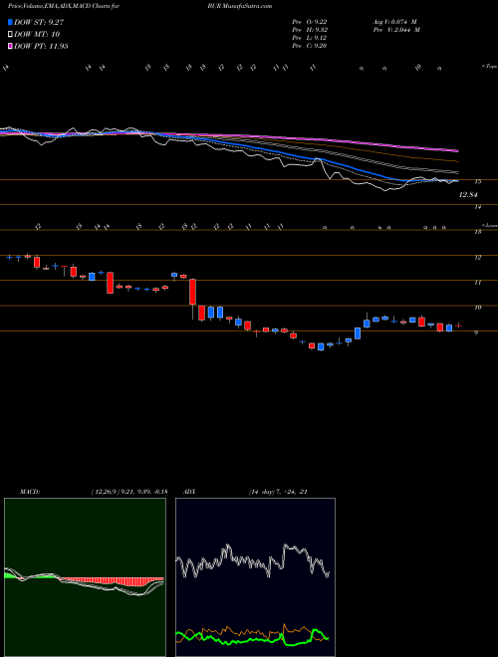This screenshot has height=657, width=498.
Task: Click the 'Pre L: 9.12' value
Action: (x=312, y=38)
